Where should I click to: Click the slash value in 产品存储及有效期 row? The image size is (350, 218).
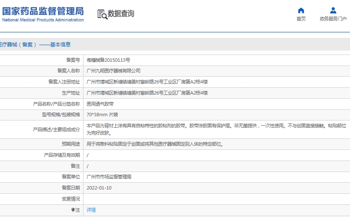coord(88,155)
